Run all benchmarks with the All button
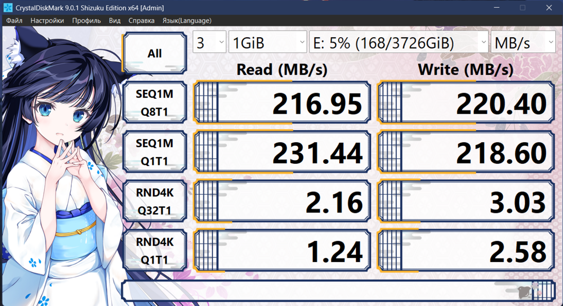The image size is (563, 306). pos(154,53)
